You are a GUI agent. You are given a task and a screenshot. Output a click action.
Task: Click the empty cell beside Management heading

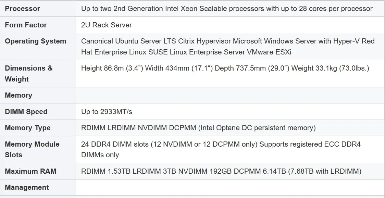pyautogui.click(x=230, y=187)
